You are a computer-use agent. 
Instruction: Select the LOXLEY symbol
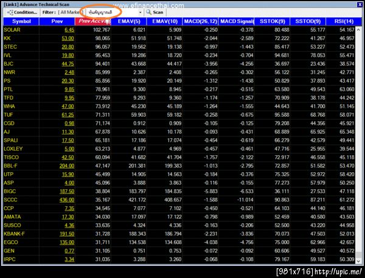click(13, 149)
